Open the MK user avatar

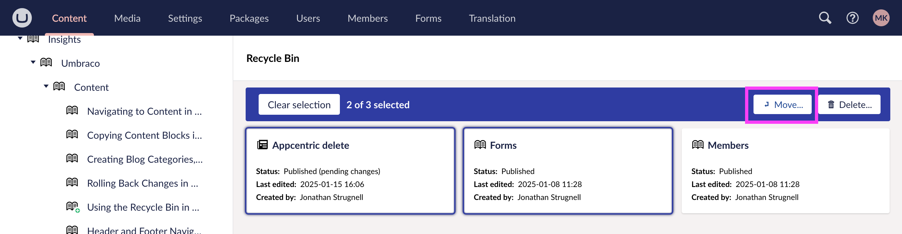(881, 18)
